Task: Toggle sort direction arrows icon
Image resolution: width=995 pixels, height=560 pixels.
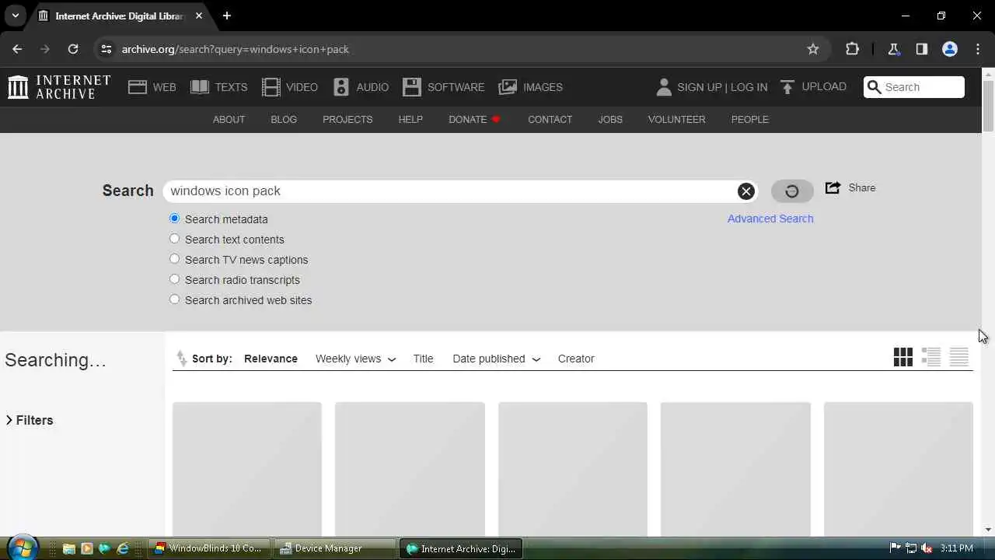Action: click(x=182, y=359)
